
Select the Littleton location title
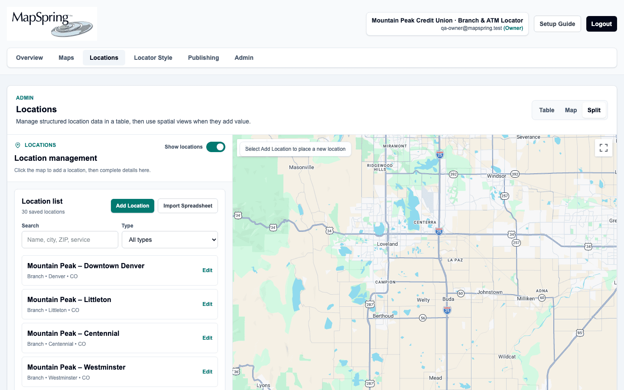coord(69,299)
